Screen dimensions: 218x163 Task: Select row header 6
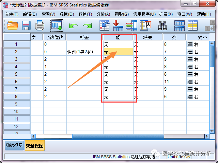click(x=17, y=82)
